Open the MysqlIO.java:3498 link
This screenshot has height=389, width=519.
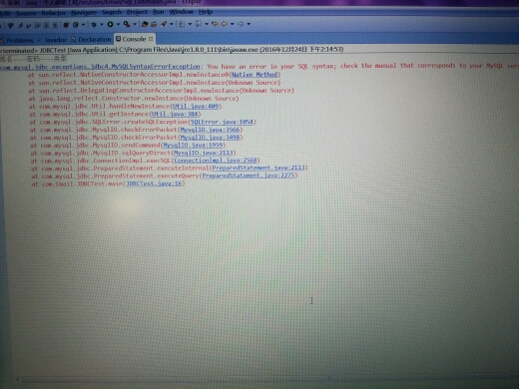click(211, 138)
